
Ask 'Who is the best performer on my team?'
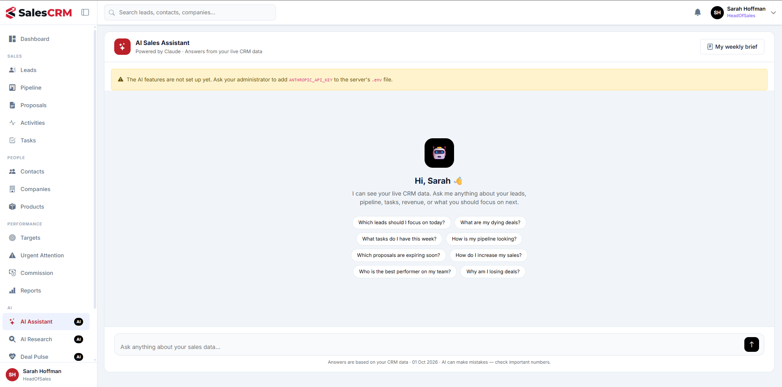point(405,272)
